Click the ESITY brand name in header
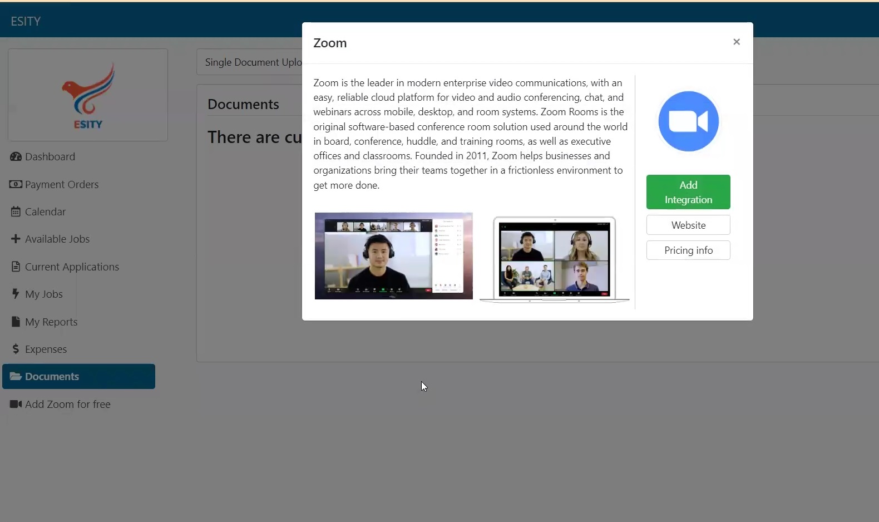Screen dimensions: 879x522 [26, 21]
